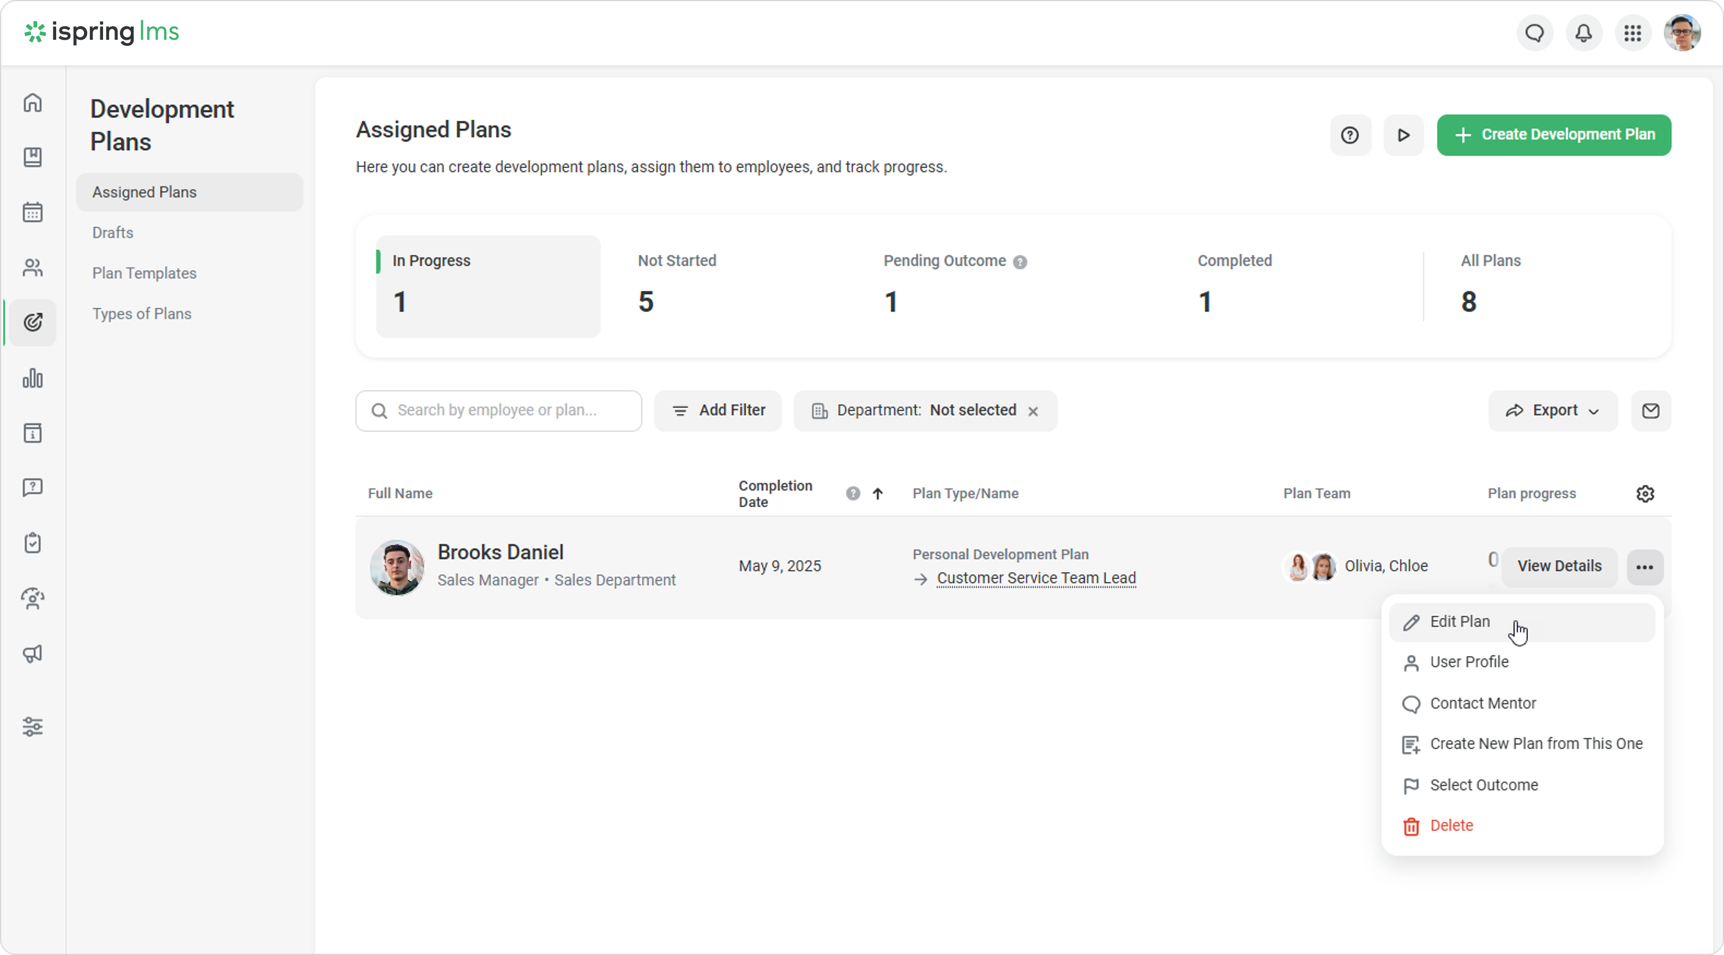Select Edit Plan from context menu
This screenshot has width=1724, height=955.
(x=1460, y=622)
